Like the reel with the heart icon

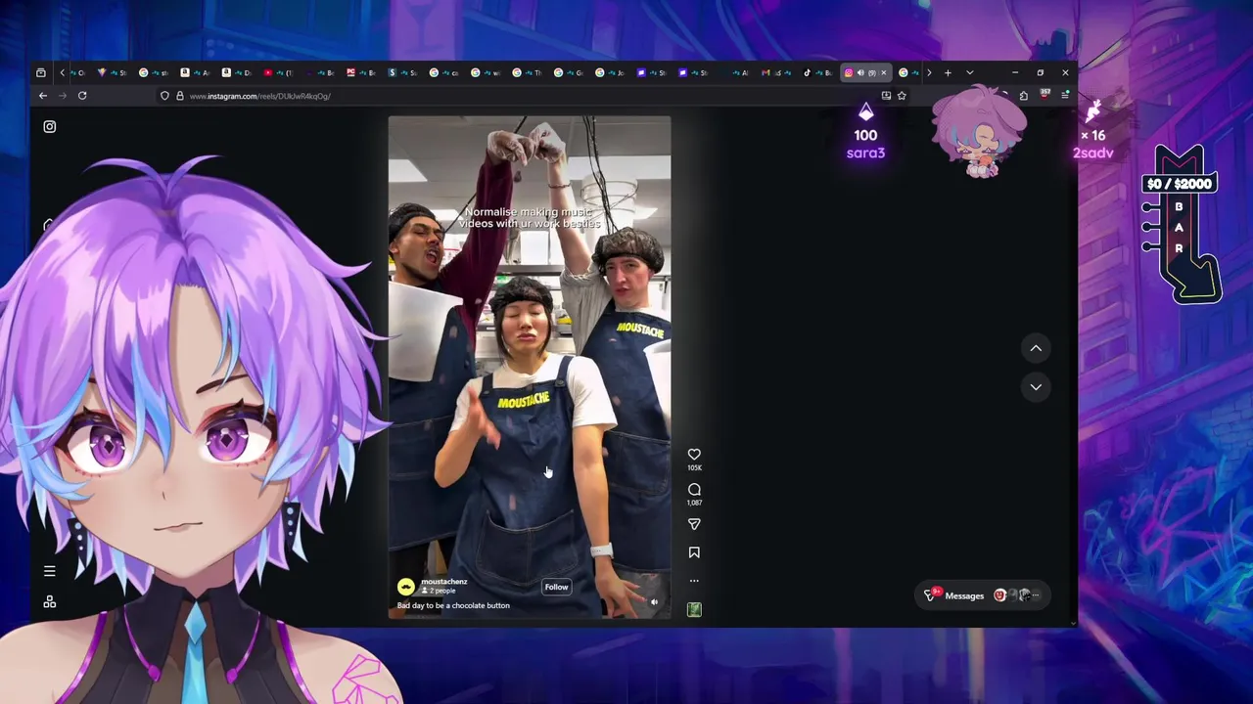694,455
